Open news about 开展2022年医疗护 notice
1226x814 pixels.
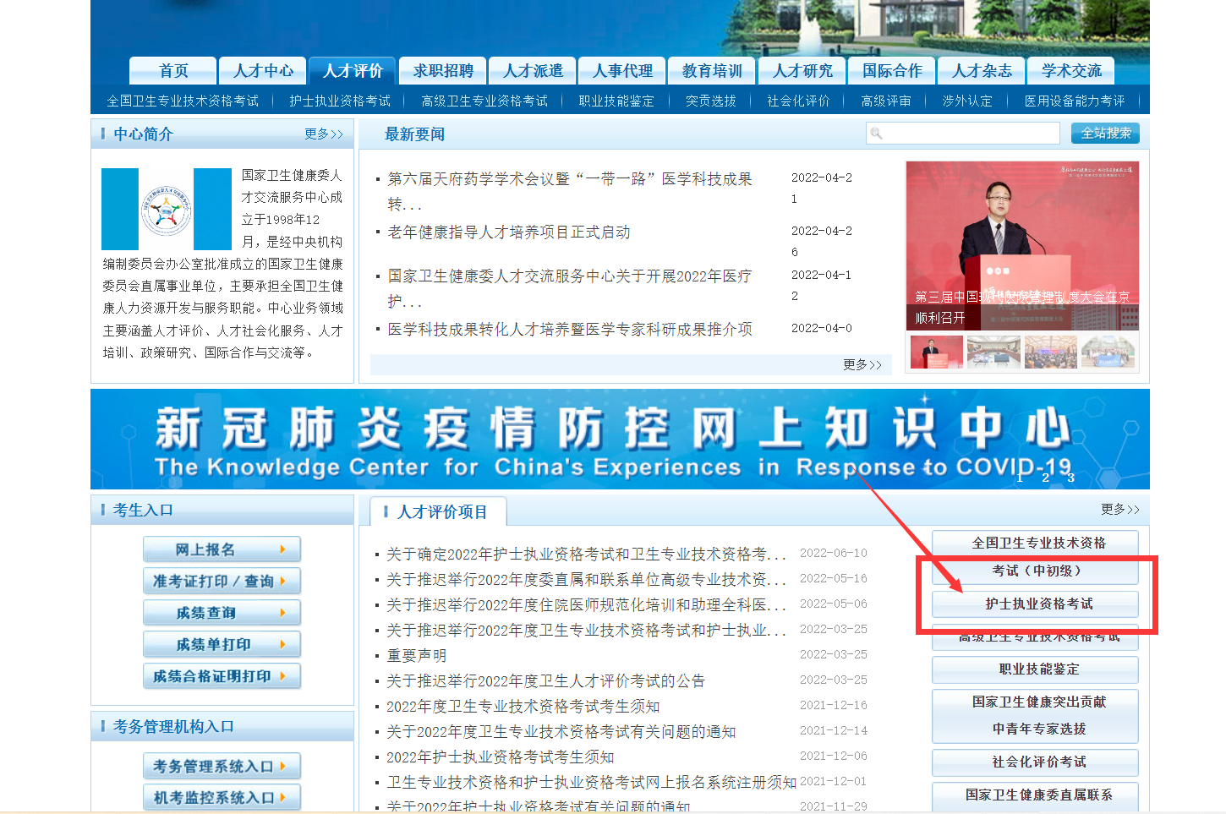[570, 288]
